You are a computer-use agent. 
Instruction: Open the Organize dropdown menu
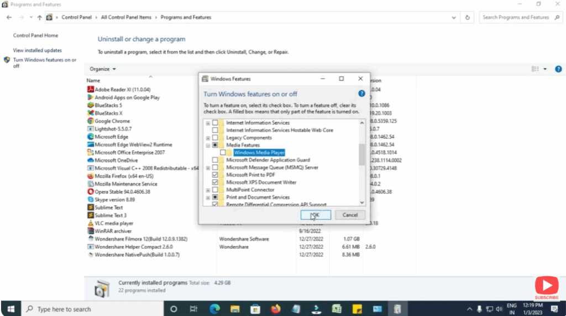coord(103,69)
